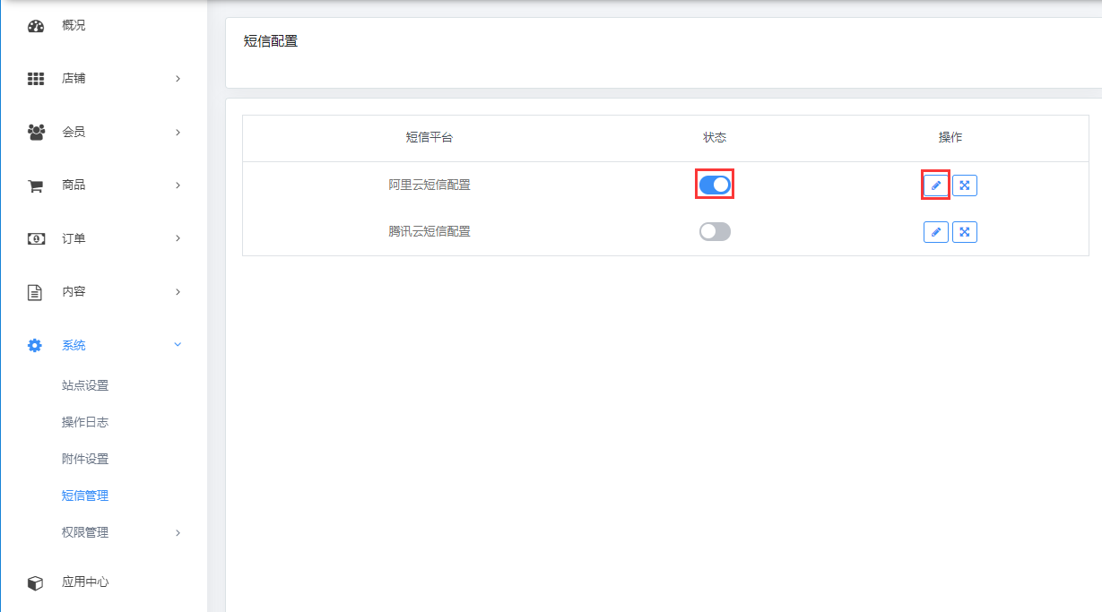Click the 店铺 grid icon in sidebar
The image size is (1102, 612).
click(x=36, y=79)
